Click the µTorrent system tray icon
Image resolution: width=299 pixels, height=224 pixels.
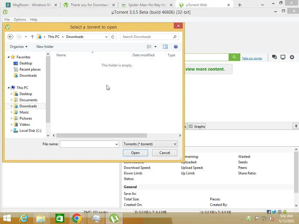pyautogui.click(x=249, y=218)
